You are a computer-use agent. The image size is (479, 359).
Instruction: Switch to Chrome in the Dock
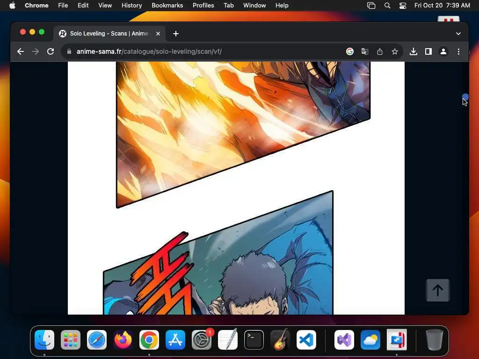click(149, 340)
